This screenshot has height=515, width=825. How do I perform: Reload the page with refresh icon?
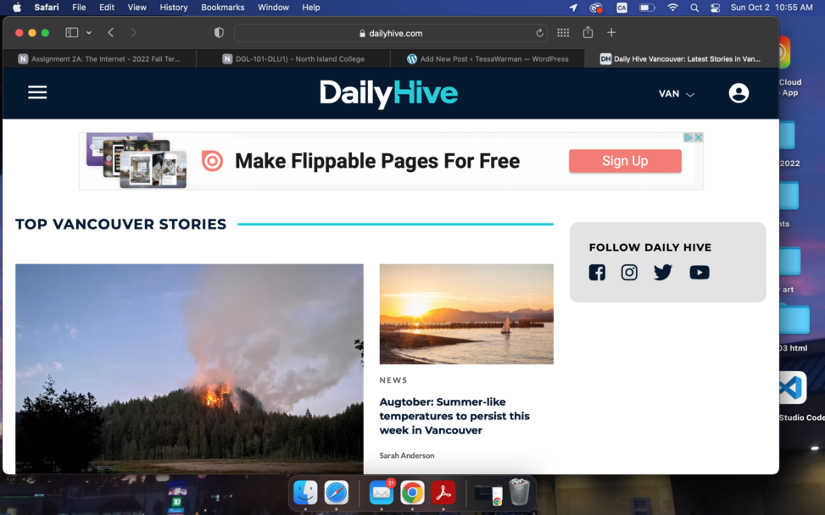[x=539, y=33]
